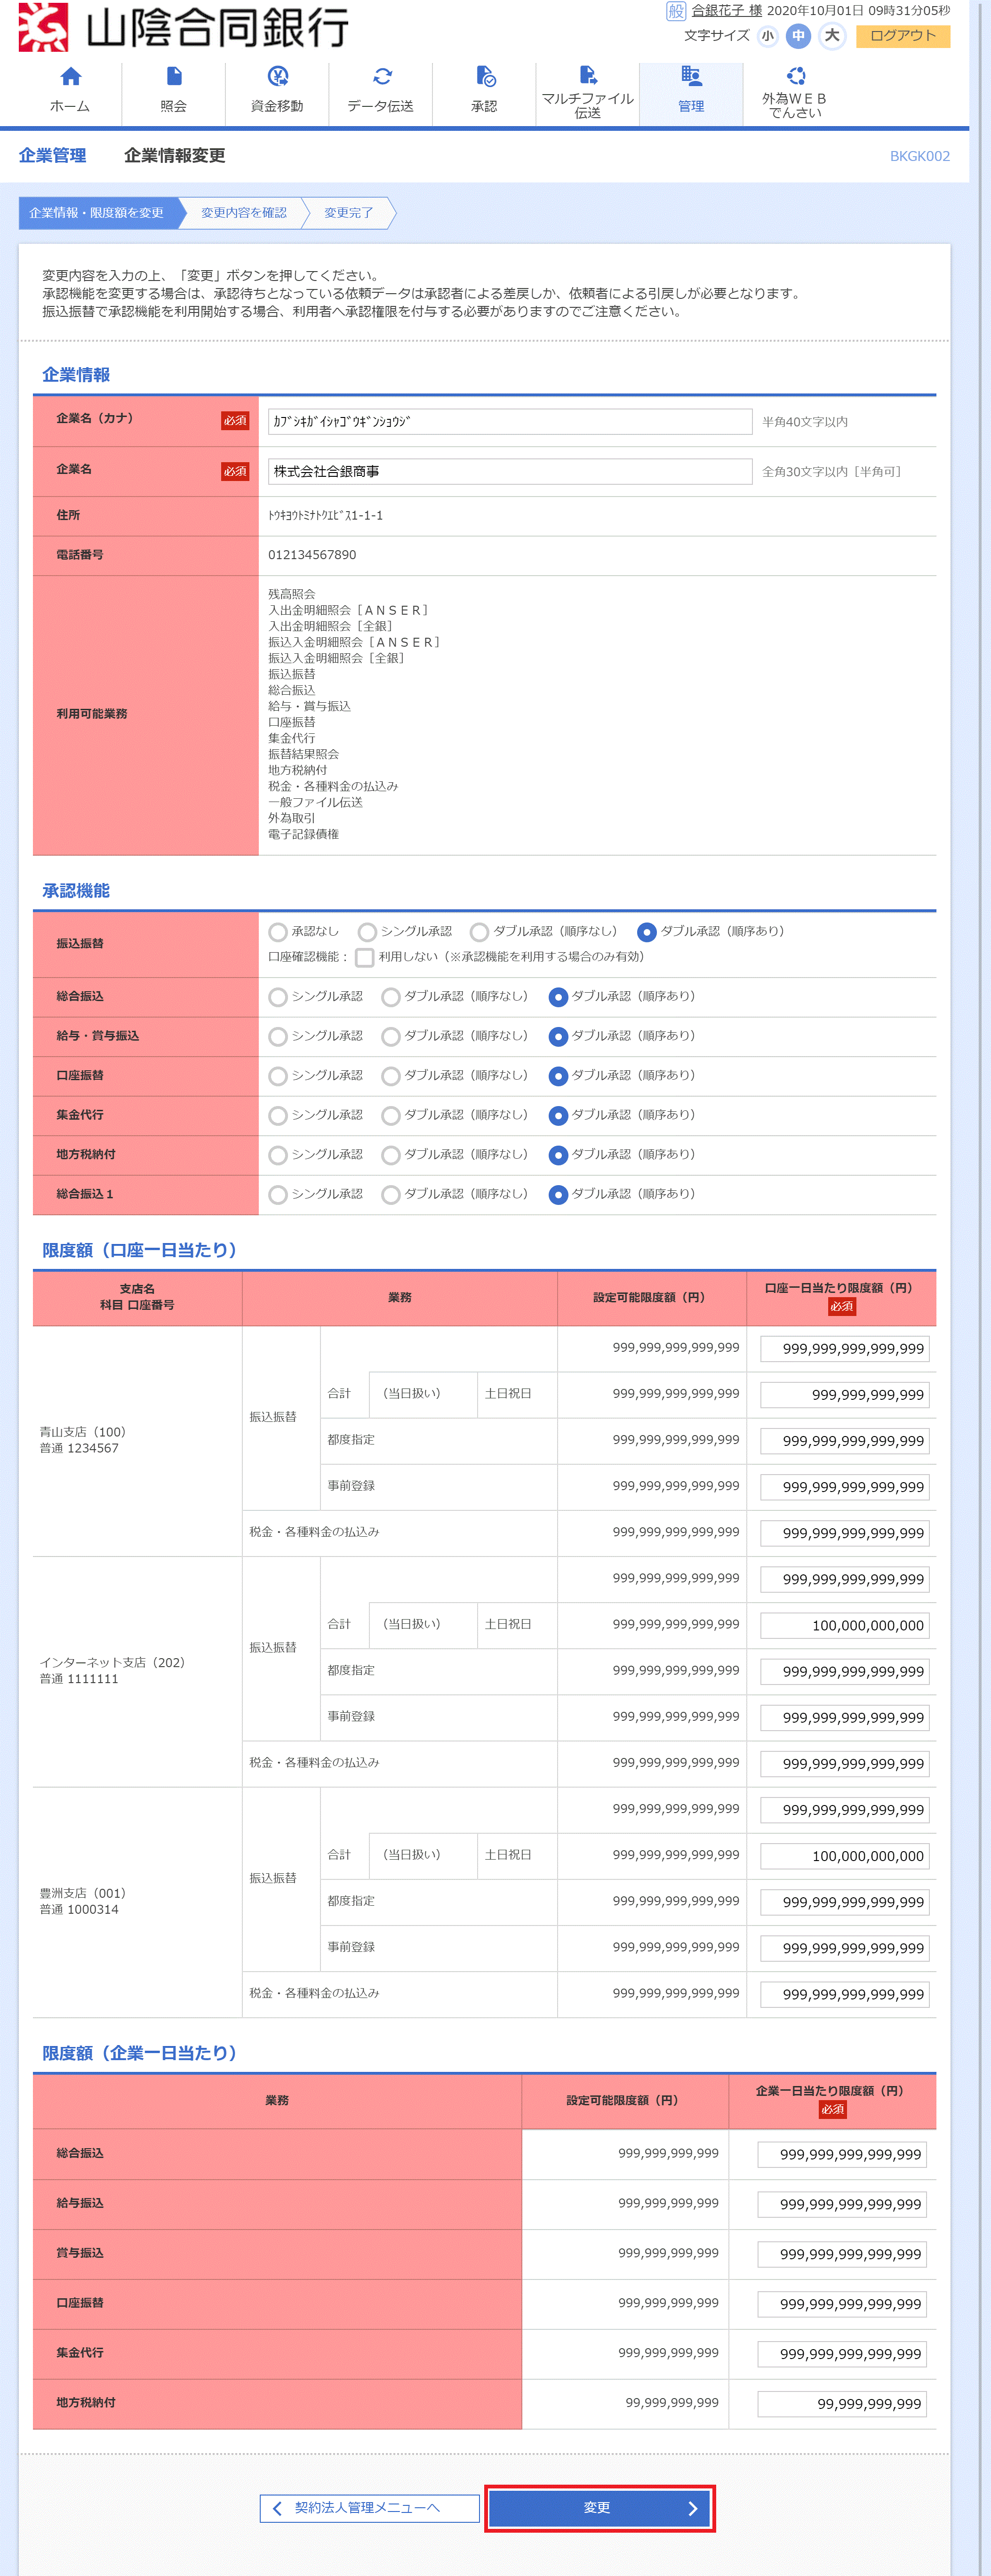Image resolution: width=991 pixels, height=2576 pixels.
Task: Edit 豊洲支店 事前登録 limit field
Action: tap(845, 1948)
